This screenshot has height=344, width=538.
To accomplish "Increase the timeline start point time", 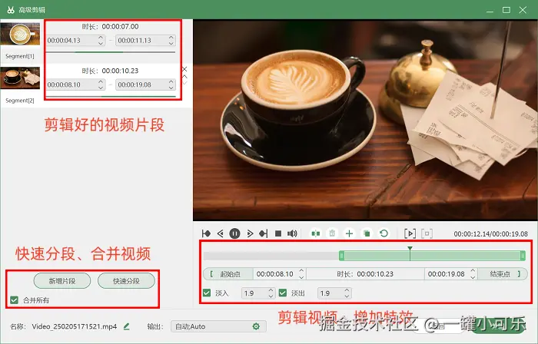I will [301, 271].
